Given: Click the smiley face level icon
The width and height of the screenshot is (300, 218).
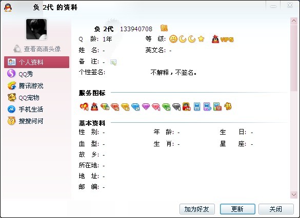Looking at the screenshot, I should click(173, 39).
